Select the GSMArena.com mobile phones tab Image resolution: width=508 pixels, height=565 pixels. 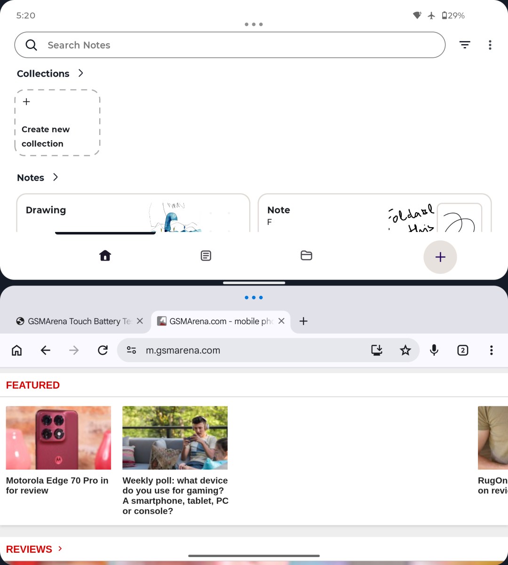(x=216, y=321)
